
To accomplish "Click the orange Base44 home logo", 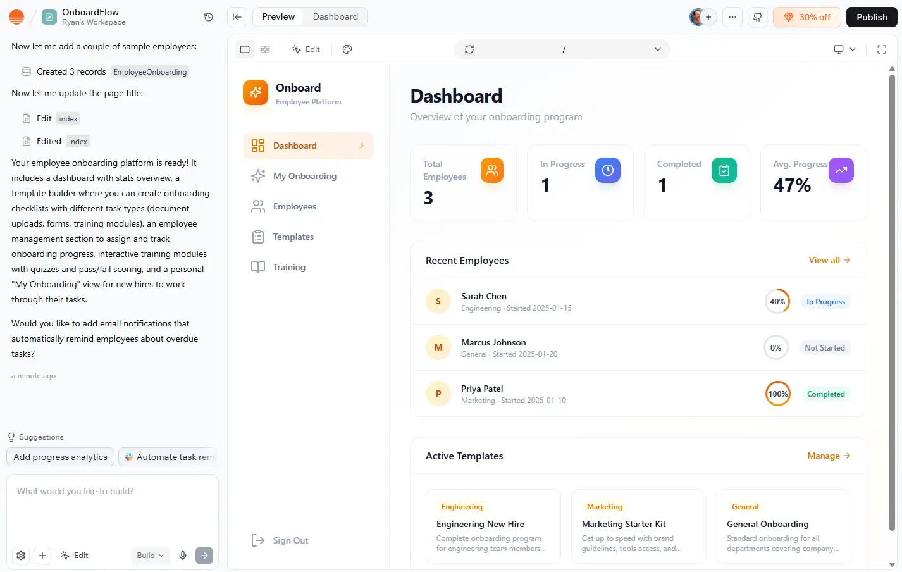I will [16, 17].
